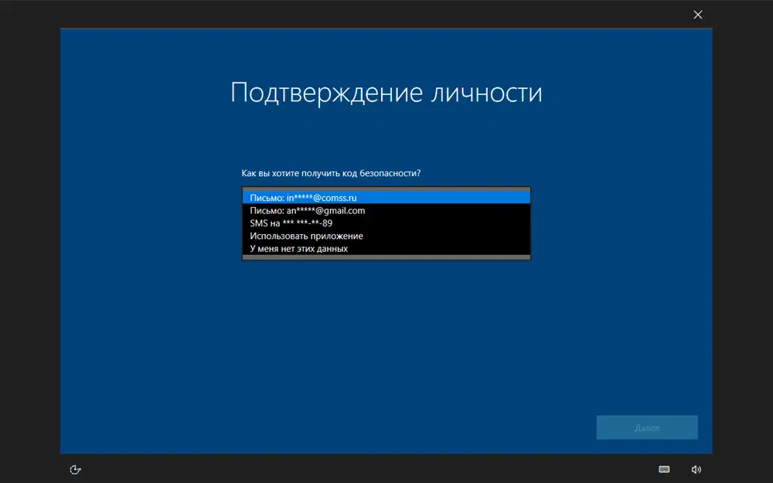Open the Ease of Access icon

(x=76, y=470)
